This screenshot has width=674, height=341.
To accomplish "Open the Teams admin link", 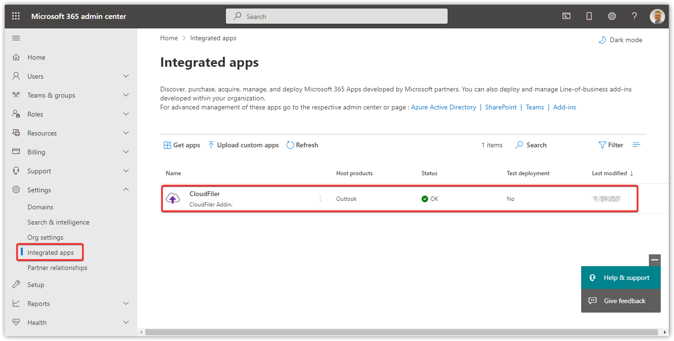I will point(535,107).
